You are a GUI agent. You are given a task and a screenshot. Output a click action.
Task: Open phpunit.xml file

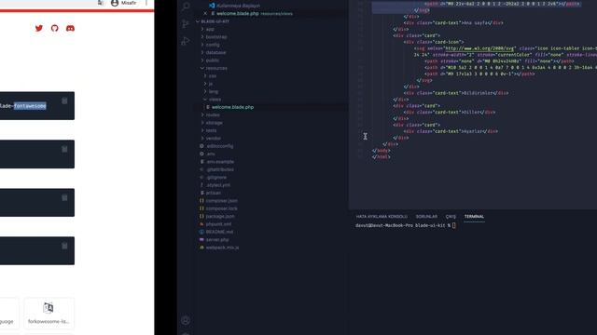click(218, 223)
